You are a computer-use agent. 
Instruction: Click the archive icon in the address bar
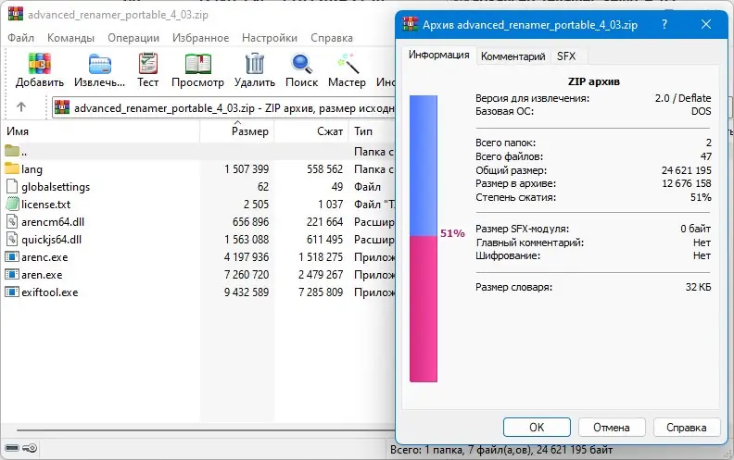pyautogui.click(x=62, y=107)
